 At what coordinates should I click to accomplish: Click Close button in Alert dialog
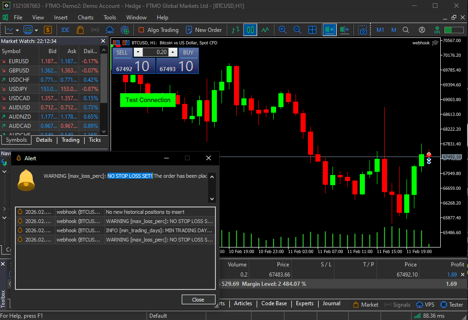198,299
